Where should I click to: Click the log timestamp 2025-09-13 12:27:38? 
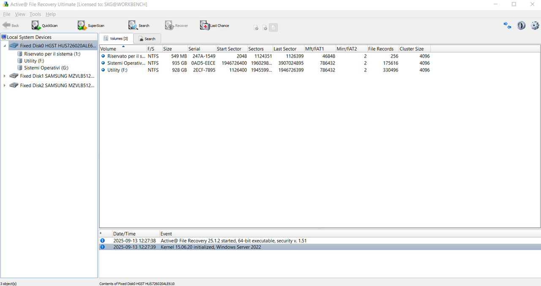click(x=134, y=241)
